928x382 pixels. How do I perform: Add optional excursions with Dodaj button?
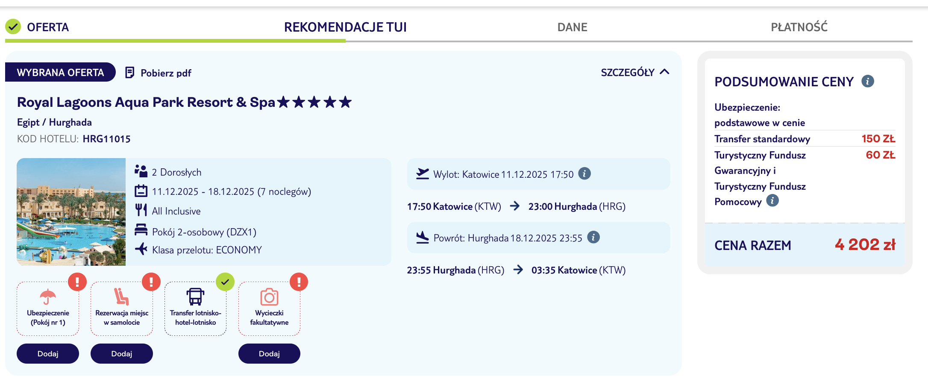click(269, 354)
